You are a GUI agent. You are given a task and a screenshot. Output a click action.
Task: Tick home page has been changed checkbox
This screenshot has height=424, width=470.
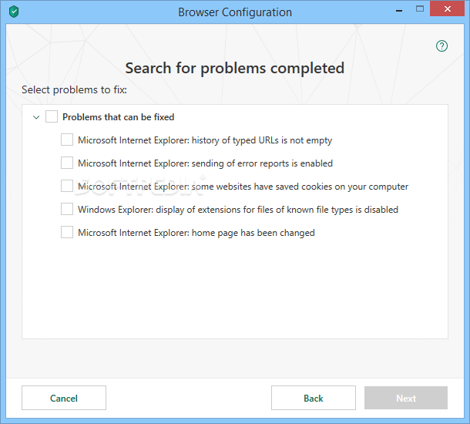[x=67, y=232]
